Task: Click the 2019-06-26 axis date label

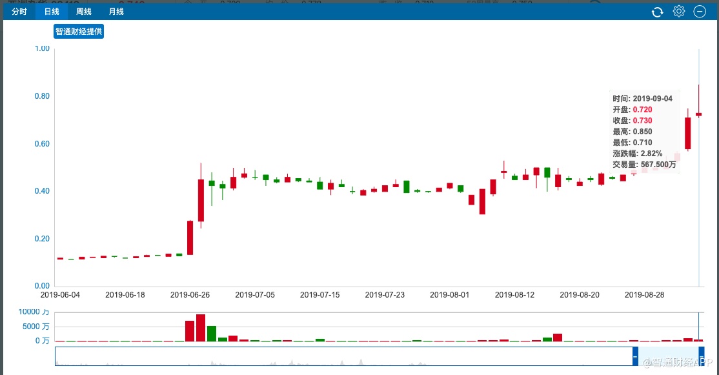Action: coord(190,295)
